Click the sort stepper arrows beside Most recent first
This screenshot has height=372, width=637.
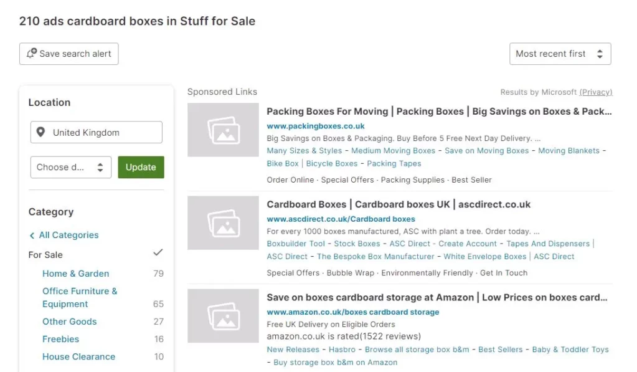pyautogui.click(x=598, y=54)
